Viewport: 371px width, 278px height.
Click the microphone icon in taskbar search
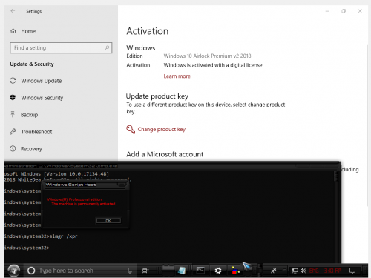(130, 271)
